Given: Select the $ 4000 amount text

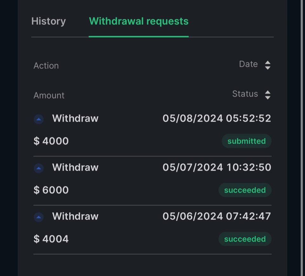Looking at the screenshot, I should tap(51, 141).
